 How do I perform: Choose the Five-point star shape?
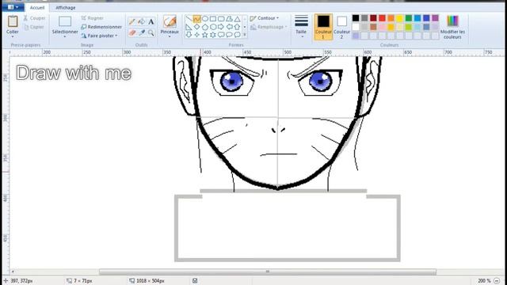point(204,35)
